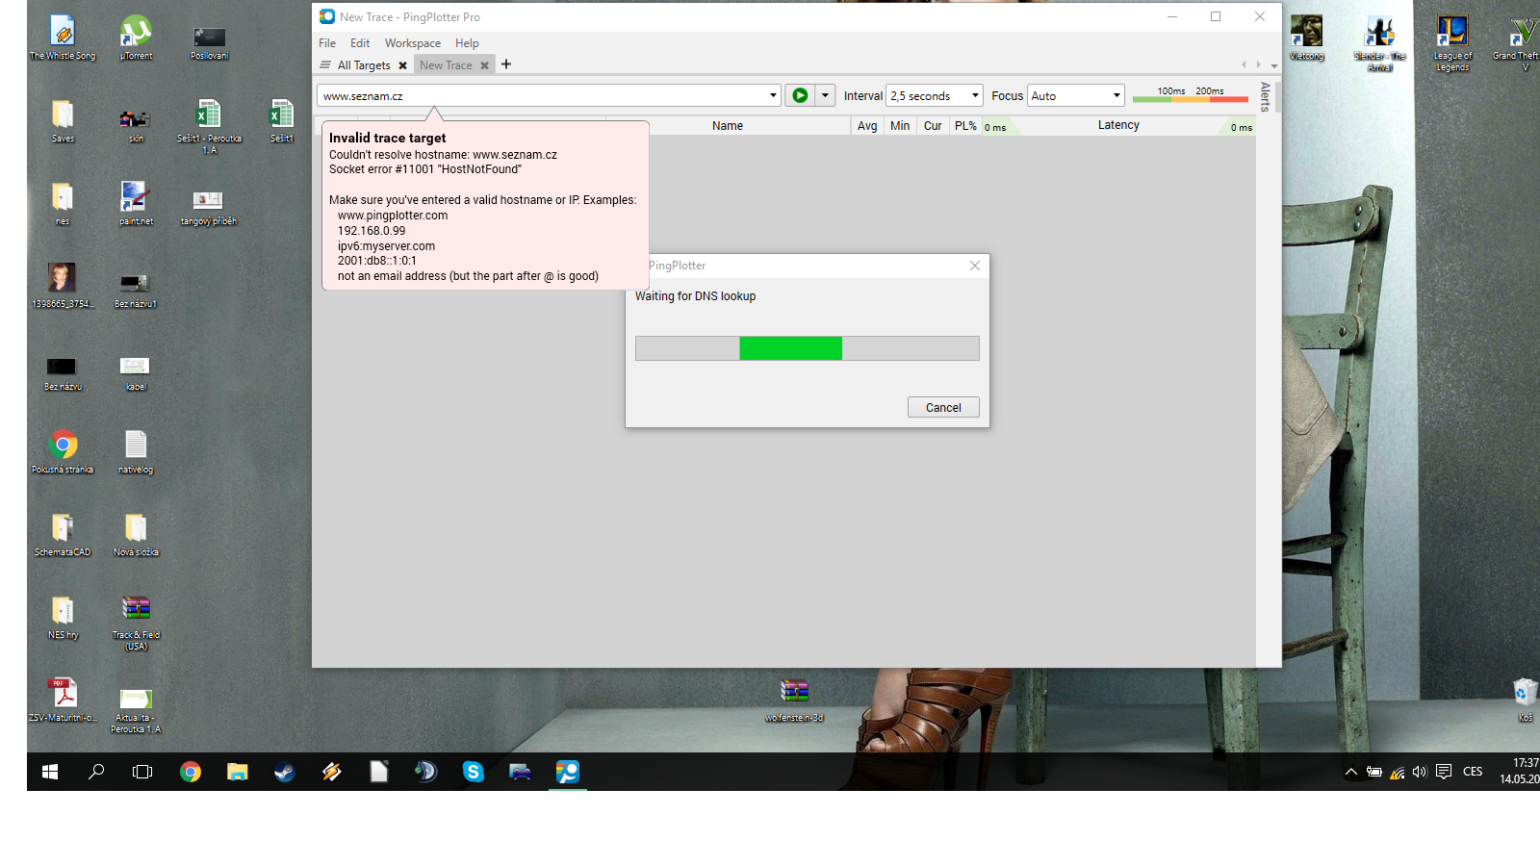
Task: Sort by the Cur column header
Action: 933,126
